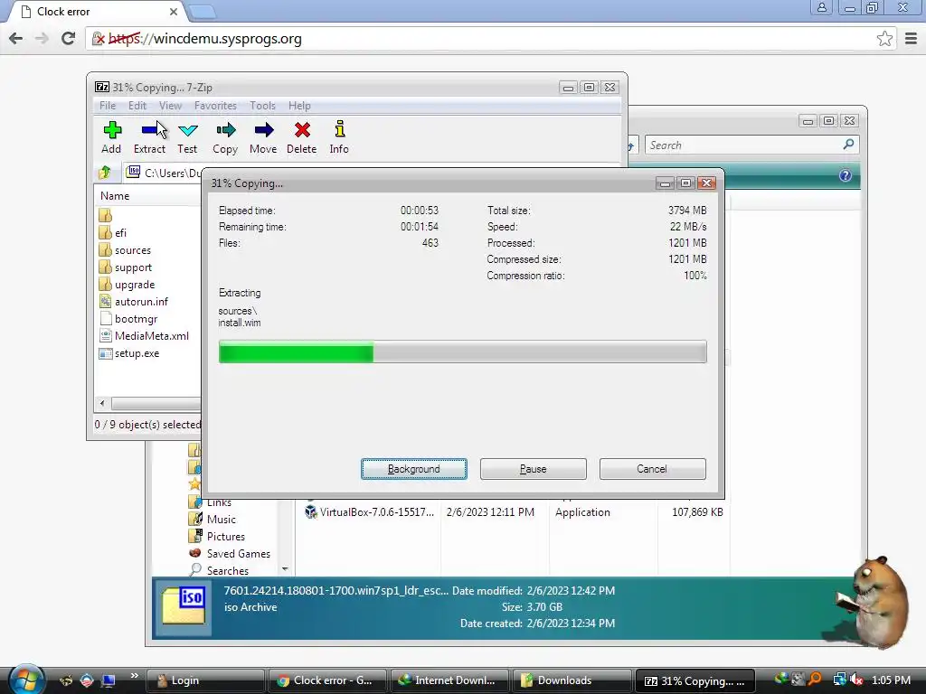The height and width of the screenshot is (694, 926).
Task: Open the View menu in 7-Zip
Action: click(x=170, y=106)
